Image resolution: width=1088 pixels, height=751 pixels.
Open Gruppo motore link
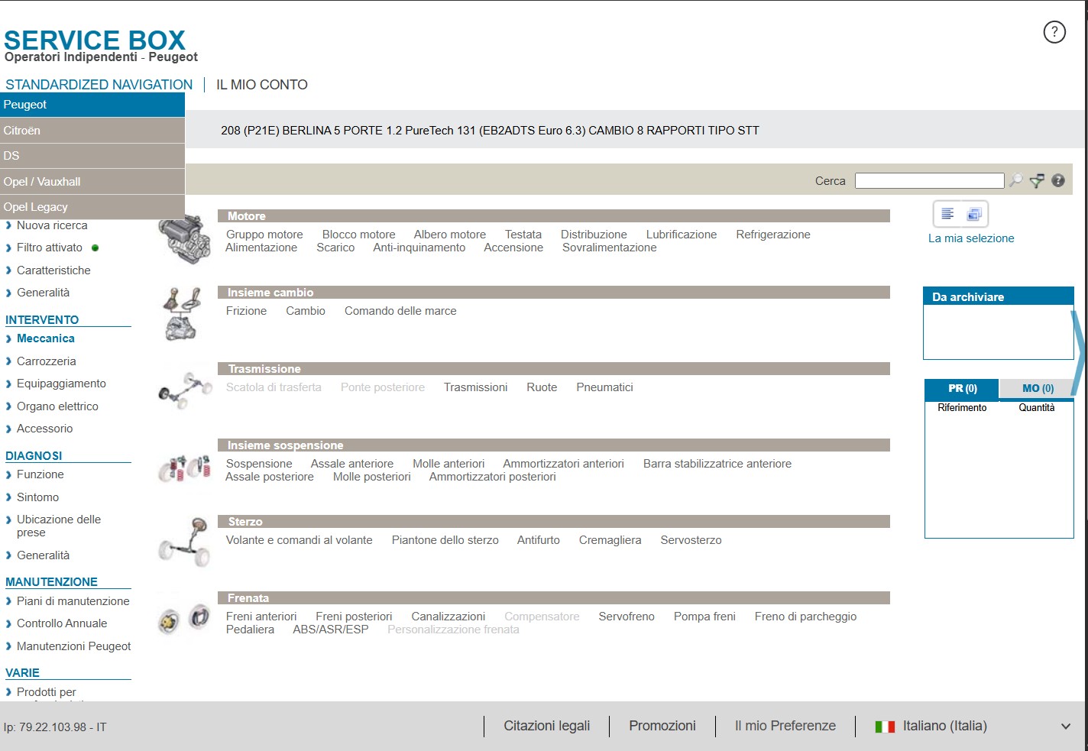coord(264,235)
